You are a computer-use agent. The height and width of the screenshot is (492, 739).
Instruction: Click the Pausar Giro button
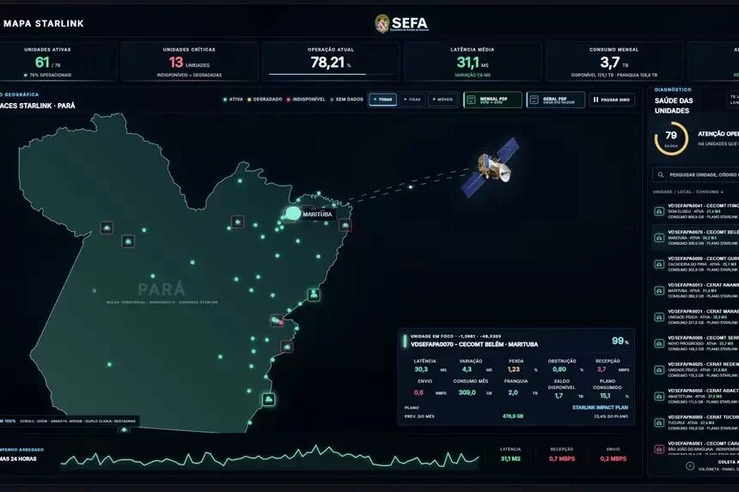(612, 100)
